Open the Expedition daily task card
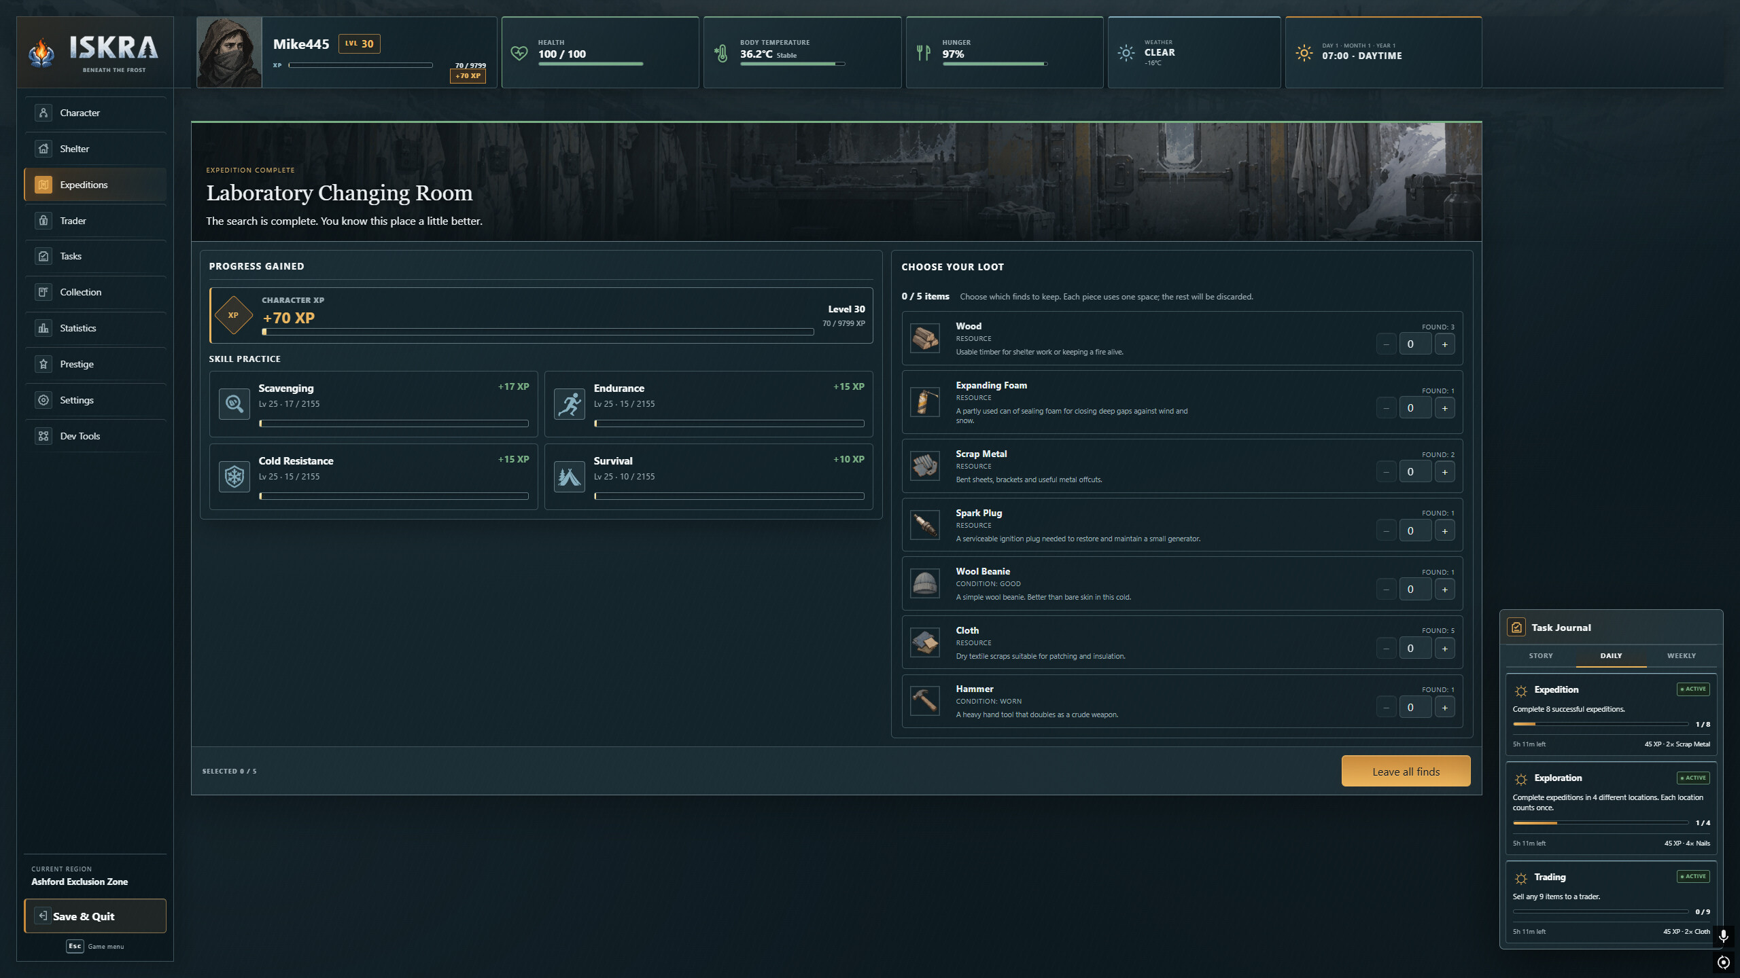 coord(1611,715)
